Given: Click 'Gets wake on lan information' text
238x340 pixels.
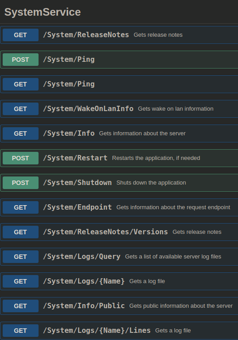Looking at the screenshot, I should click(176, 109).
